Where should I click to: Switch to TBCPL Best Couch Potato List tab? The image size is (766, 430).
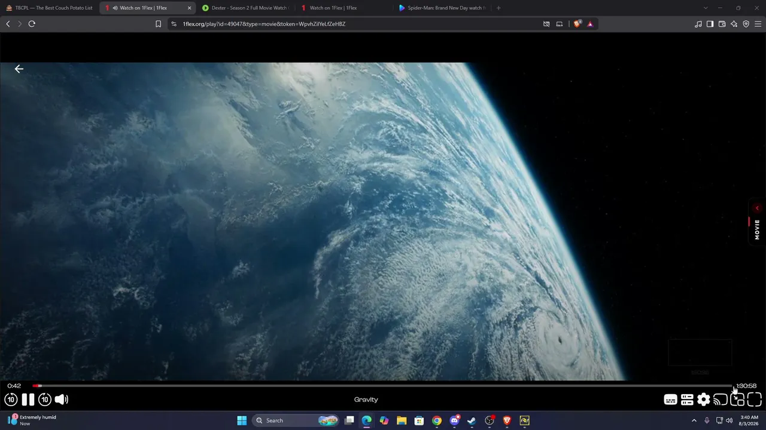(x=49, y=8)
